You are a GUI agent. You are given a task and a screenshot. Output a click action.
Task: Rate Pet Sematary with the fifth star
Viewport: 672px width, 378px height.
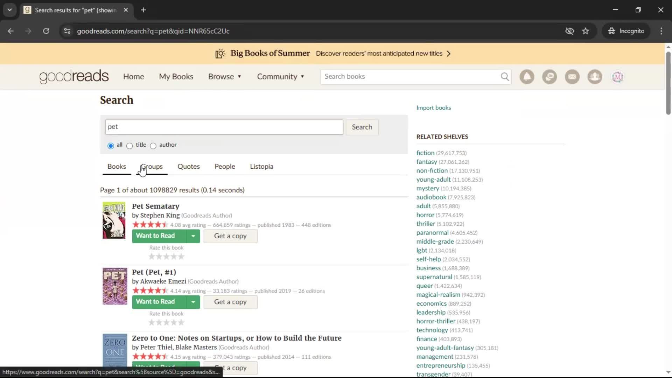click(x=181, y=257)
